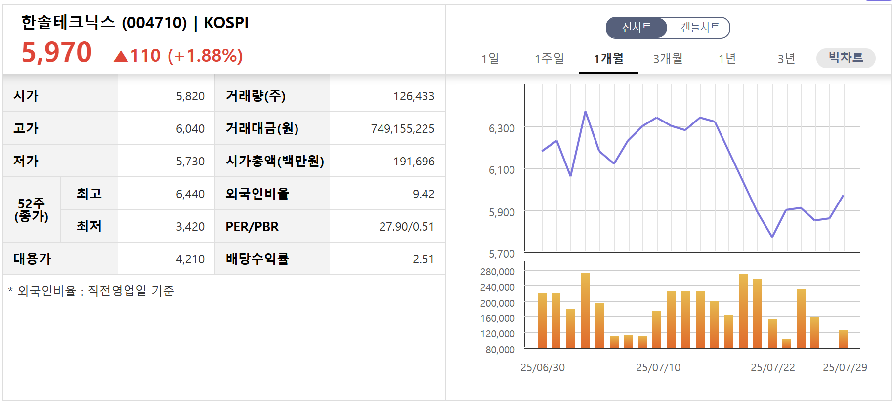Click the 배당수익률 value 2.51
Screen dimensions: 892x405
[x=424, y=259]
